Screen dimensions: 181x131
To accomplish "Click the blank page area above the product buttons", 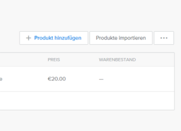I will click(x=90, y=15).
